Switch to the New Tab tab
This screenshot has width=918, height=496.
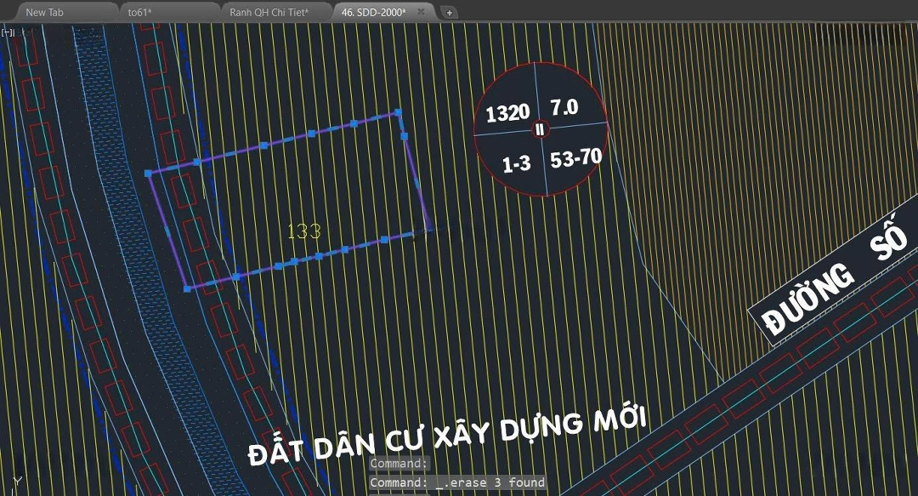coord(44,13)
